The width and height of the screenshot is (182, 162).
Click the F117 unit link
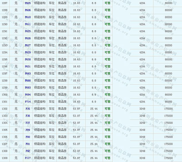28,158
